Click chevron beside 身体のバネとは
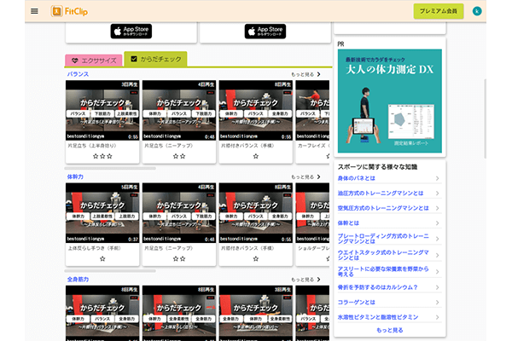Image resolution: width=512 pixels, height=341 pixels. [x=437, y=178]
